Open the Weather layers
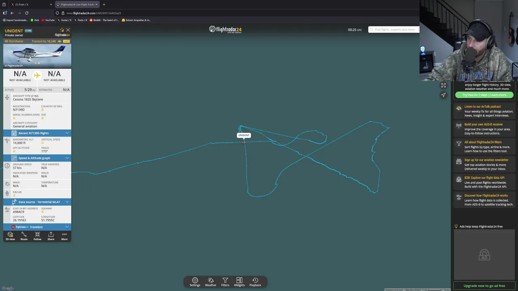The width and height of the screenshot is (518, 291). [x=210, y=282]
